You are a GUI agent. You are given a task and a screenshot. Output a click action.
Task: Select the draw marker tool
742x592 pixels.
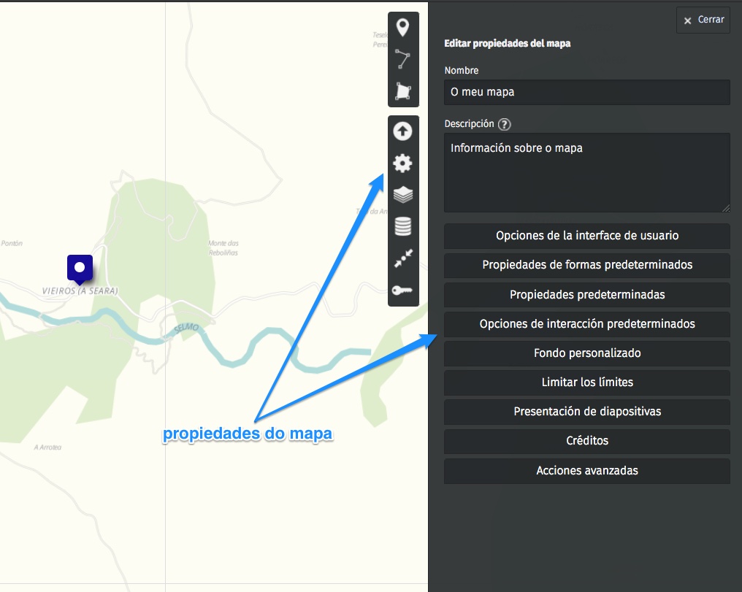402,28
